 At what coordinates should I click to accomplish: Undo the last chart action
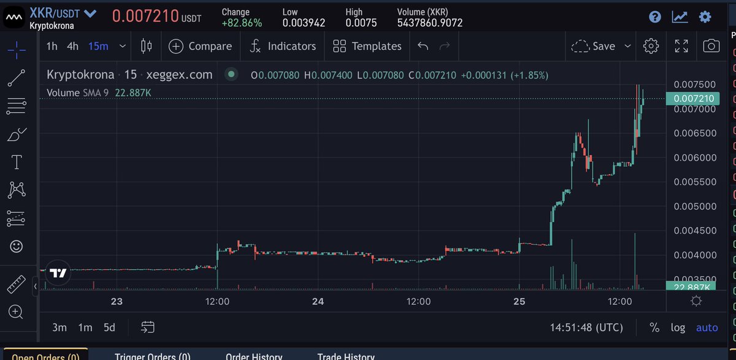coord(423,46)
